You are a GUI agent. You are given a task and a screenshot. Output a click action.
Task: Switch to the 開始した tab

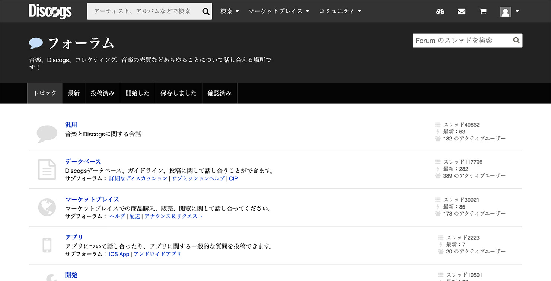[137, 93]
